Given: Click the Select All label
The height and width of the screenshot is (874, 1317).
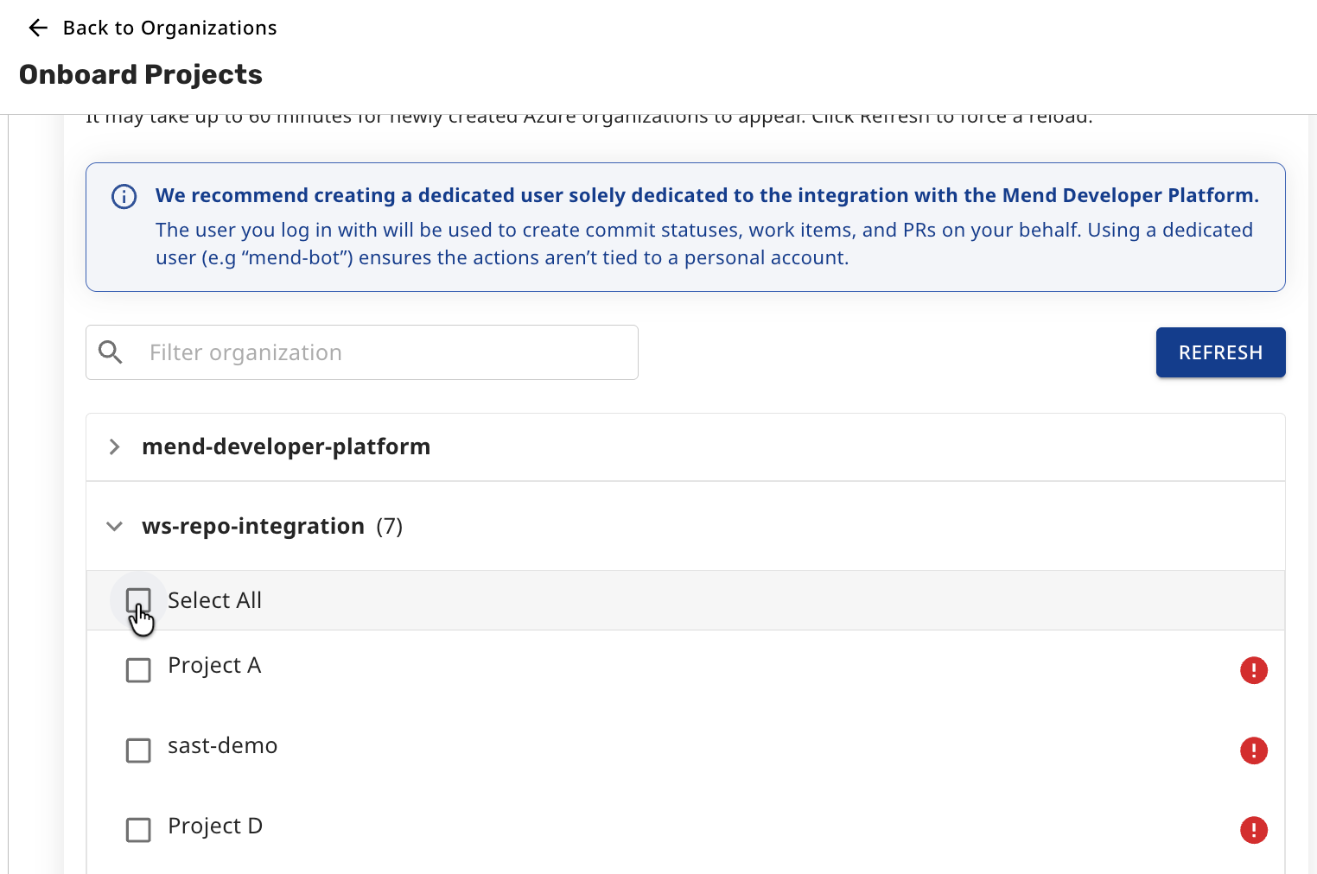Looking at the screenshot, I should click(214, 600).
